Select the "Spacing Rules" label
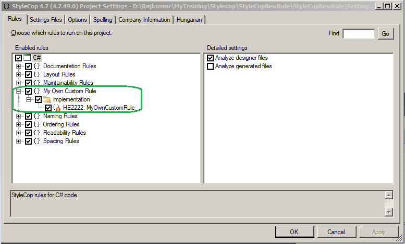The image size is (405, 244). (61, 141)
